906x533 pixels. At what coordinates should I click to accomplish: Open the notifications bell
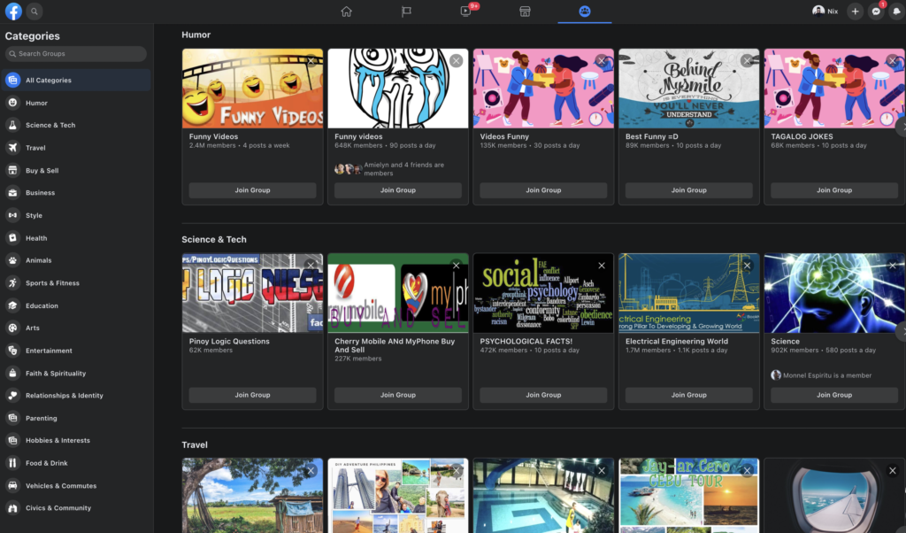[x=897, y=11]
